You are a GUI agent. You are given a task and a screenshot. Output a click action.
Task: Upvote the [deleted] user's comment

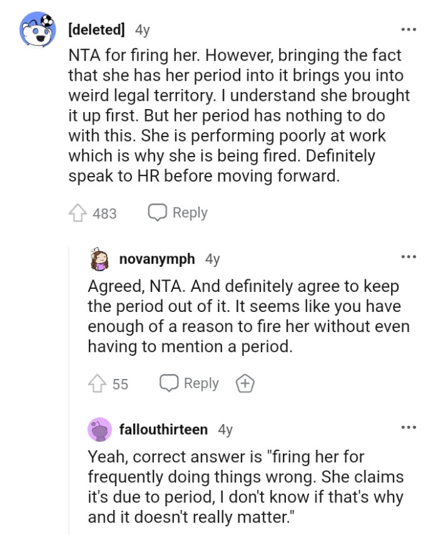pos(78,212)
